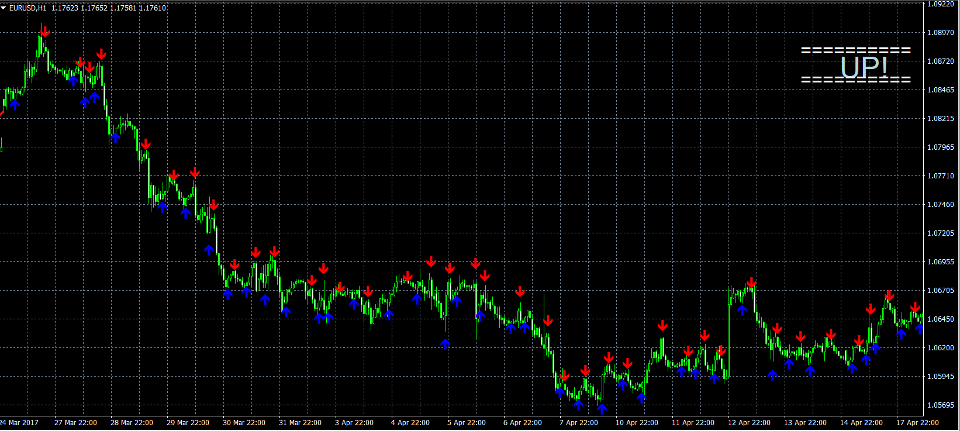Image resolution: width=960 pixels, height=431 pixels.
Task: Click the 1.06200 price scale label
Action: click(x=941, y=348)
